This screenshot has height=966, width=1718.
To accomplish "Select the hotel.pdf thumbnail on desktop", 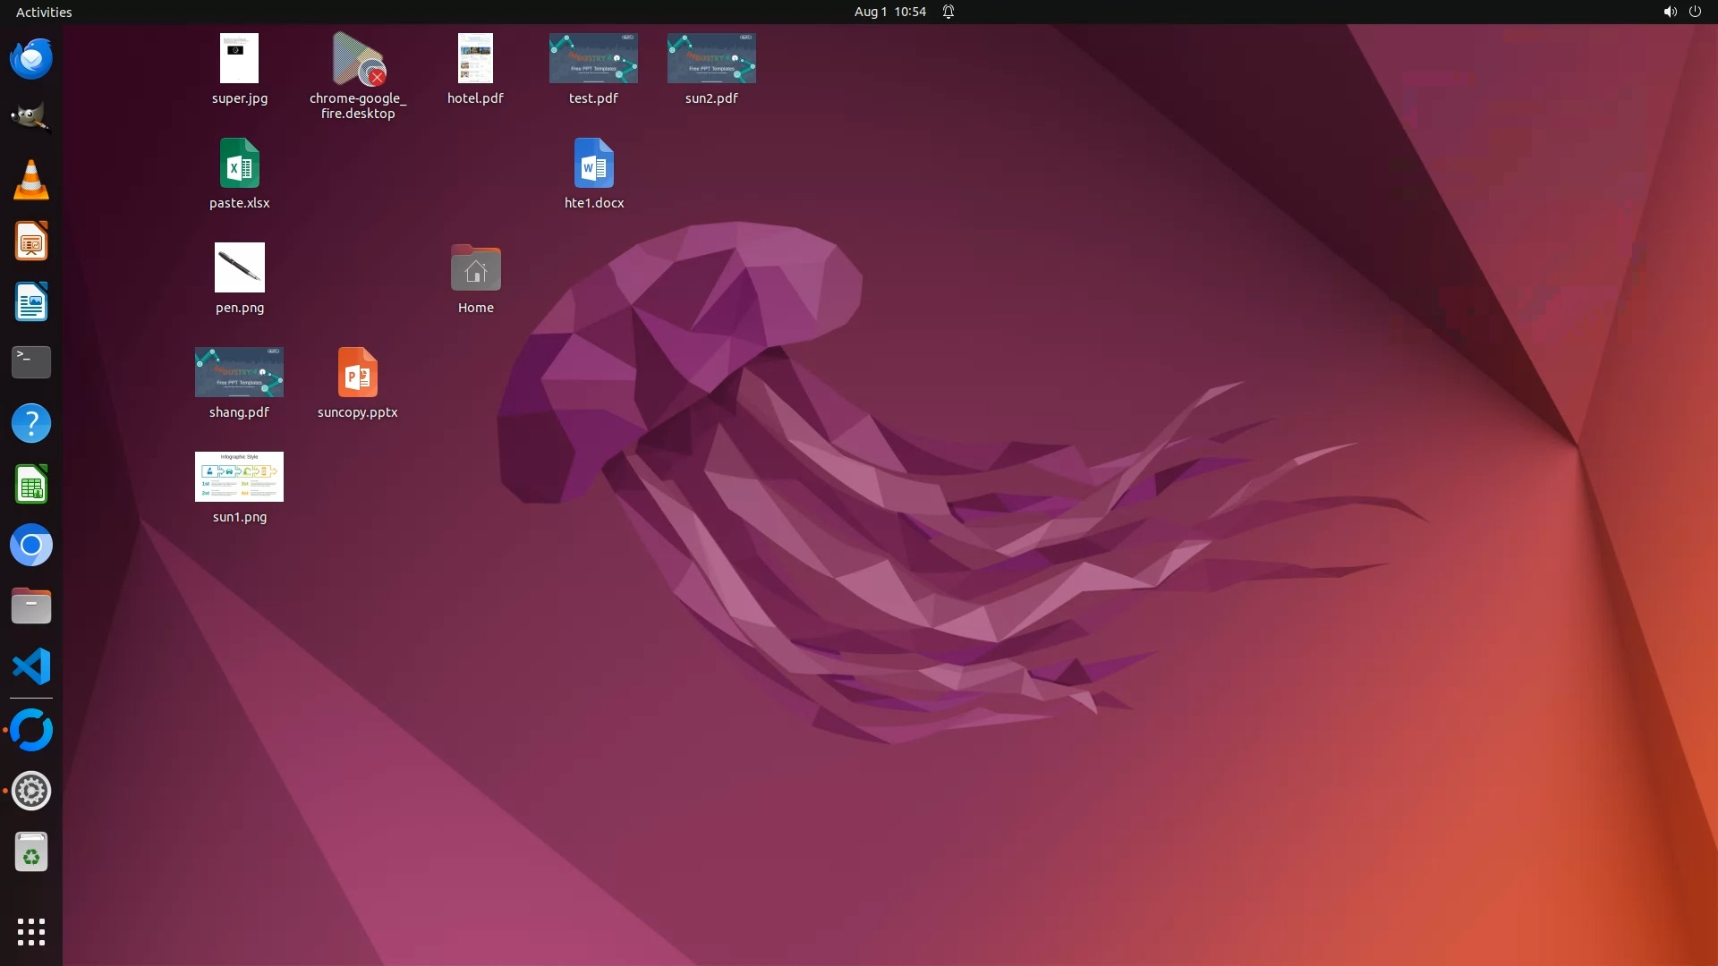I will click(x=475, y=59).
